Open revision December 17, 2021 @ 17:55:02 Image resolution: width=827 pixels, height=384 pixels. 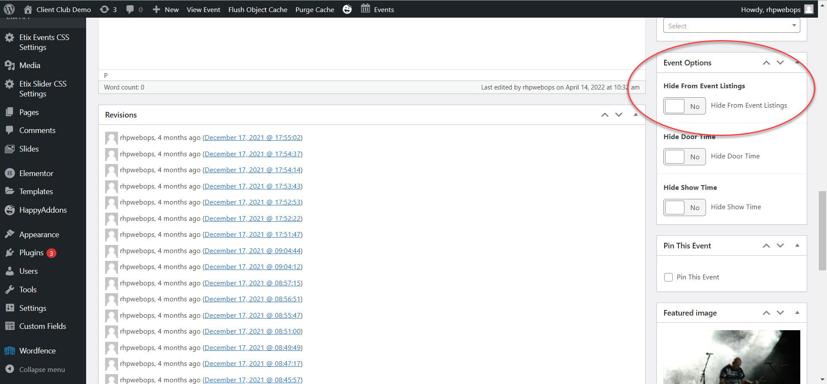point(252,138)
